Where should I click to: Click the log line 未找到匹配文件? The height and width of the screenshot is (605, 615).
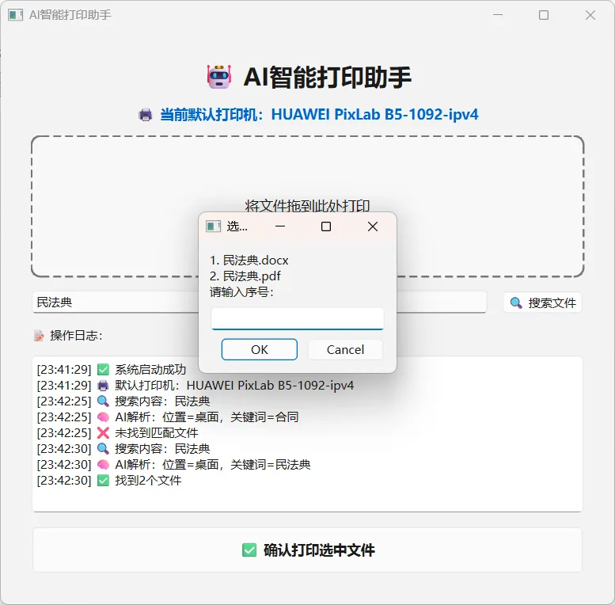(117, 432)
